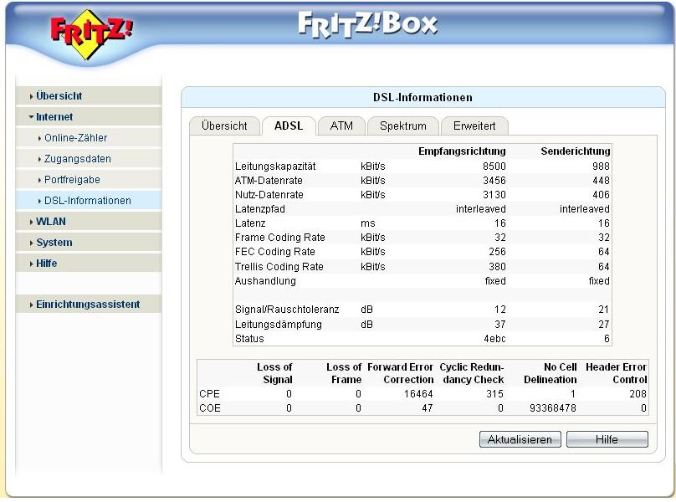
Task: Click the COE FEC value 47
Action: tap(428, 408)
